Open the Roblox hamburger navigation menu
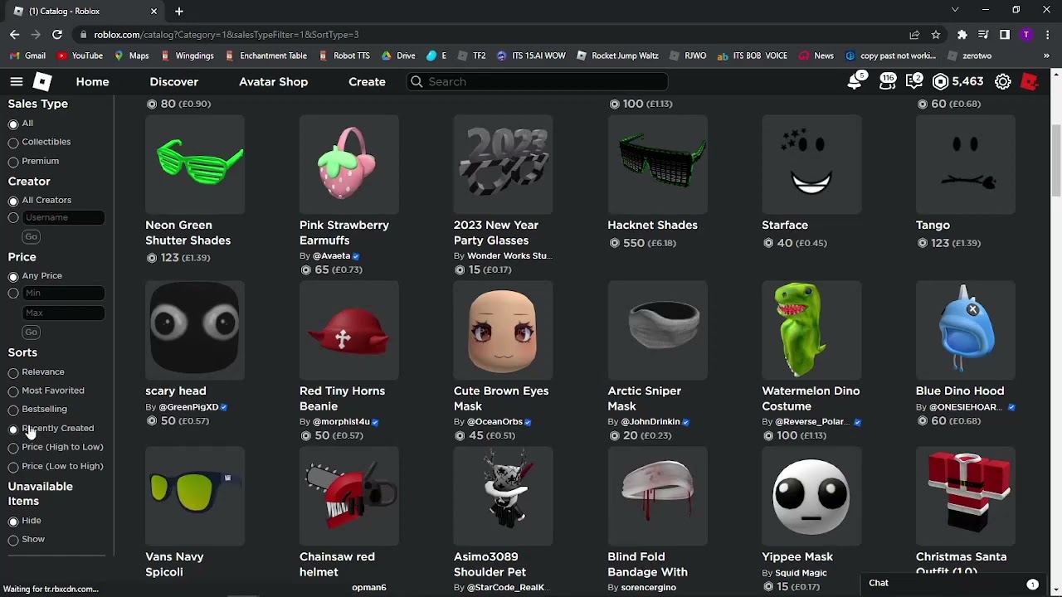 17,81
